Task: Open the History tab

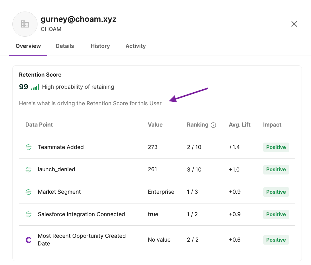Action: 100,46
